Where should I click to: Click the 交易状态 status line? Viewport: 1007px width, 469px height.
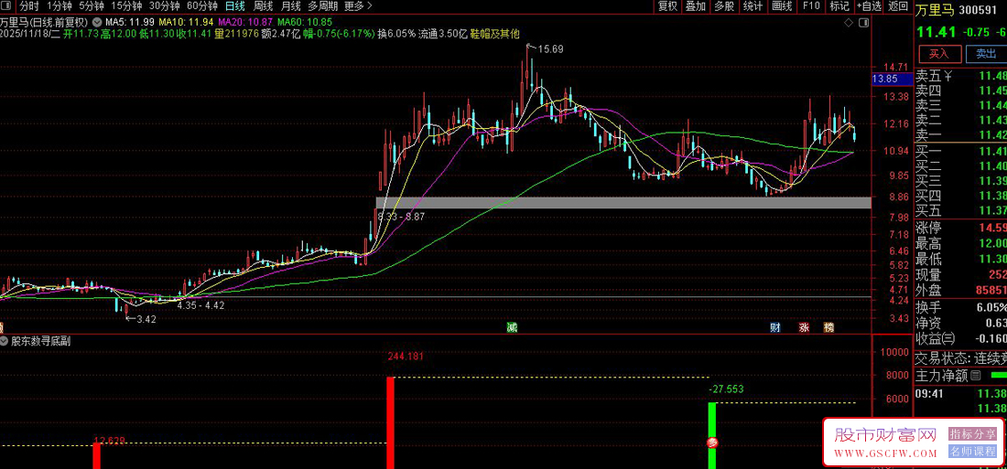click(960, 358)
